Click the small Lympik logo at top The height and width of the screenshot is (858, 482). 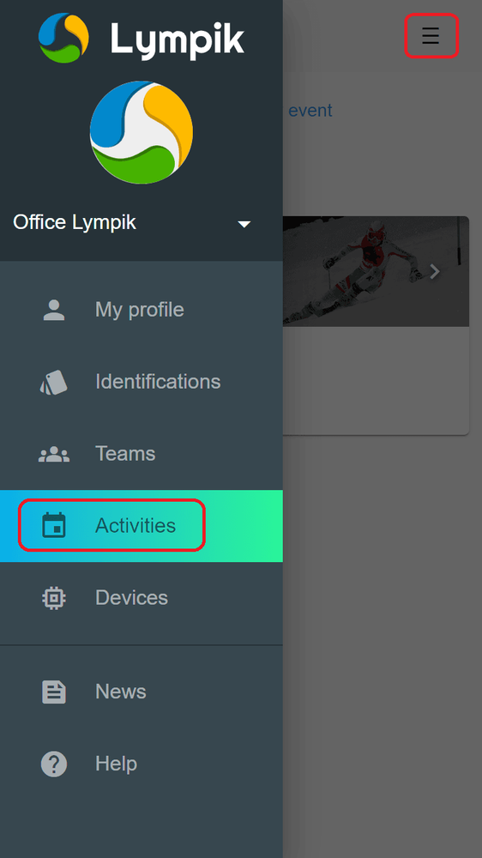pos(63,38)
